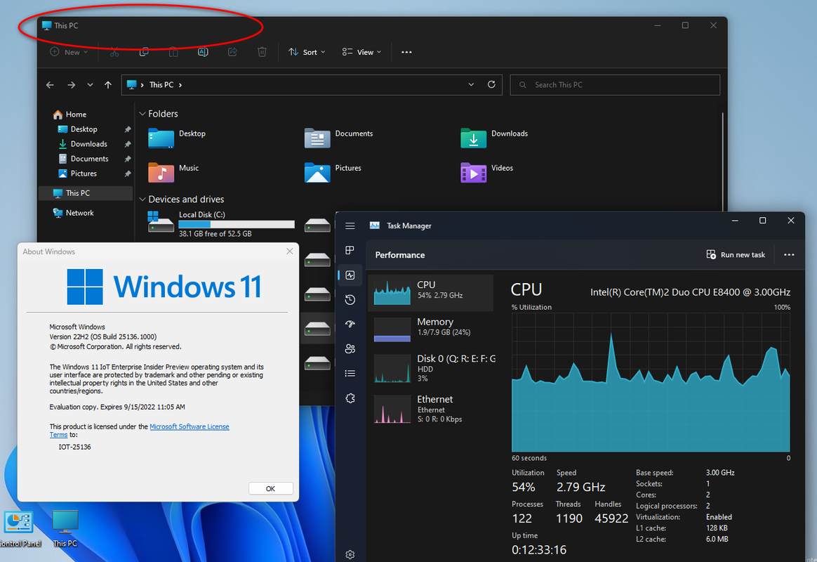
Task: Open the View dropdown in Explorer
Action: point(361,52)
